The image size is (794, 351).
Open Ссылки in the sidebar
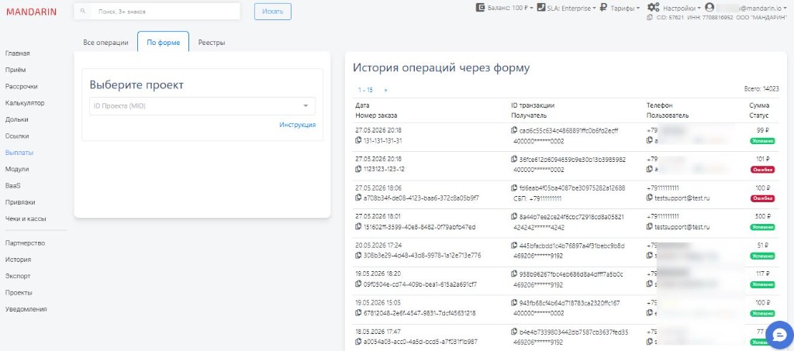tap(17, 136)
